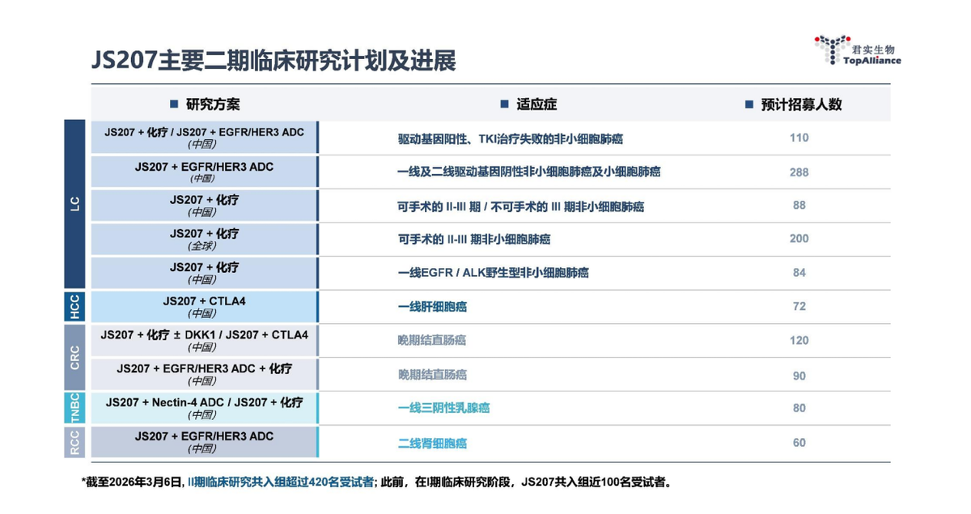Click enrollment number 200
The image size is (971, 514).
point(799,239)
